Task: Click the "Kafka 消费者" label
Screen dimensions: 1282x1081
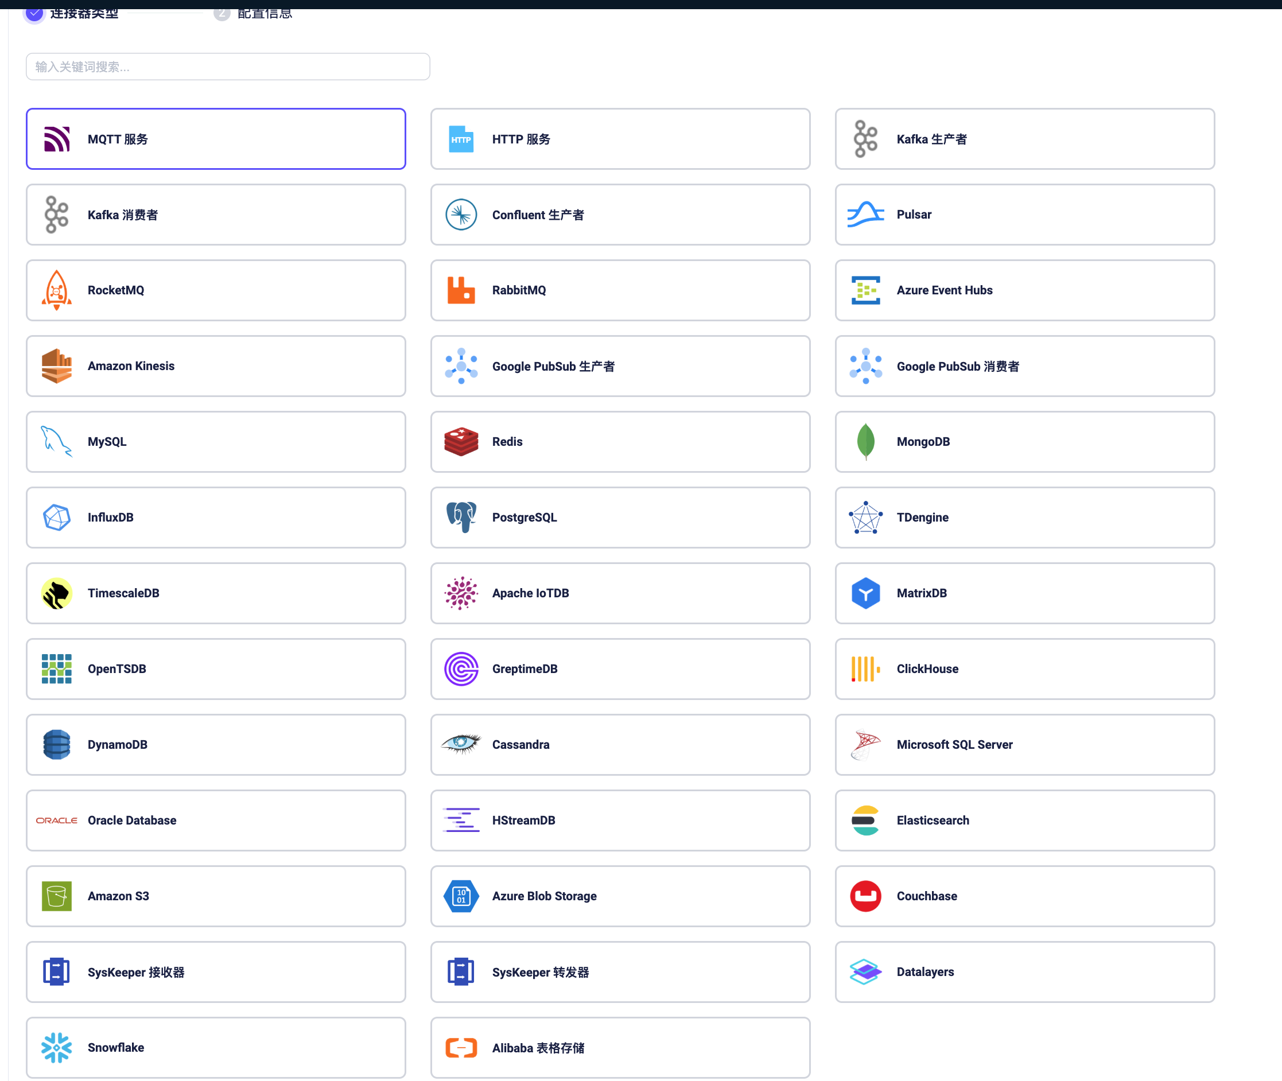Action: click(123, 215)
